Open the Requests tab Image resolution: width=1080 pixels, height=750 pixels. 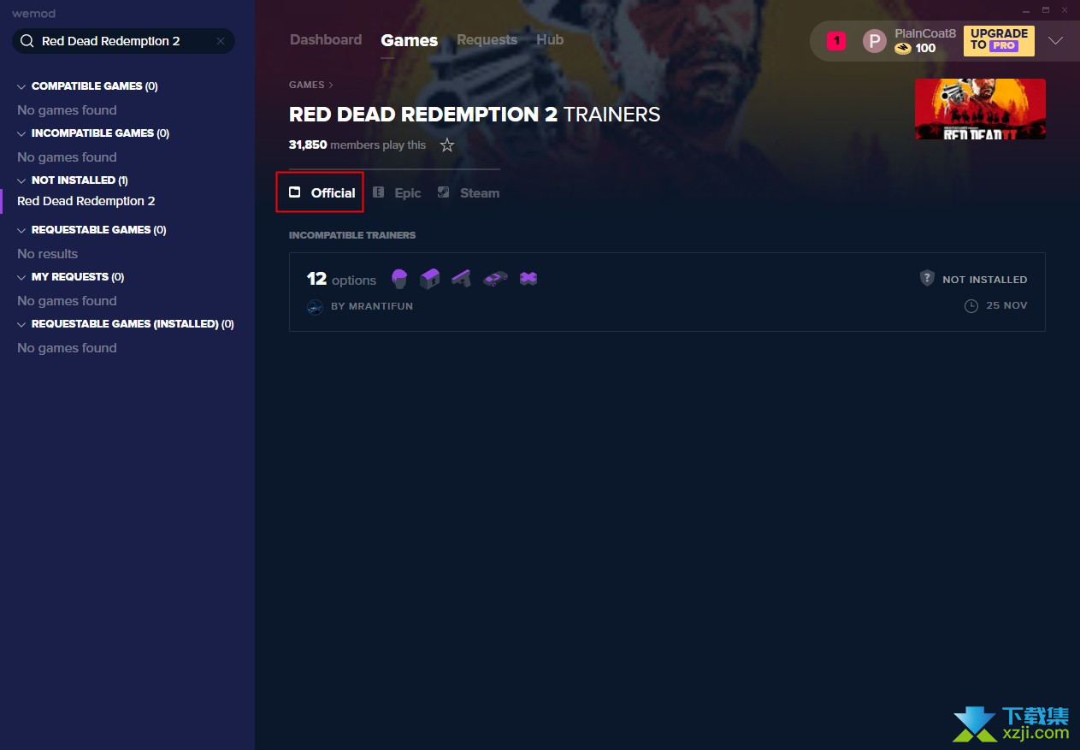click(x=487, y=40)
